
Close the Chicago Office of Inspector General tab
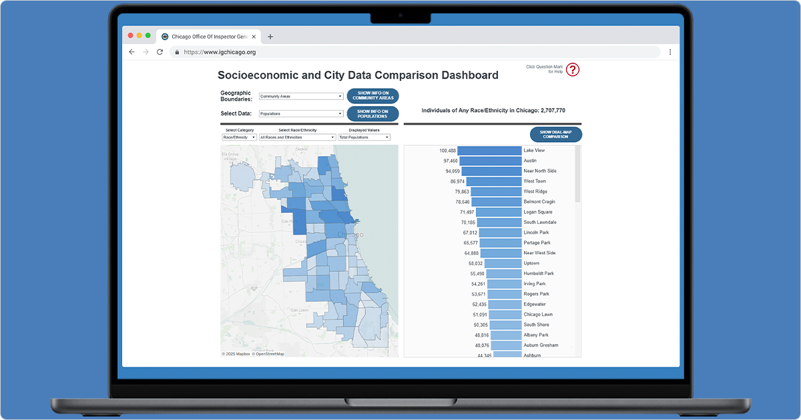click(254, 37)
